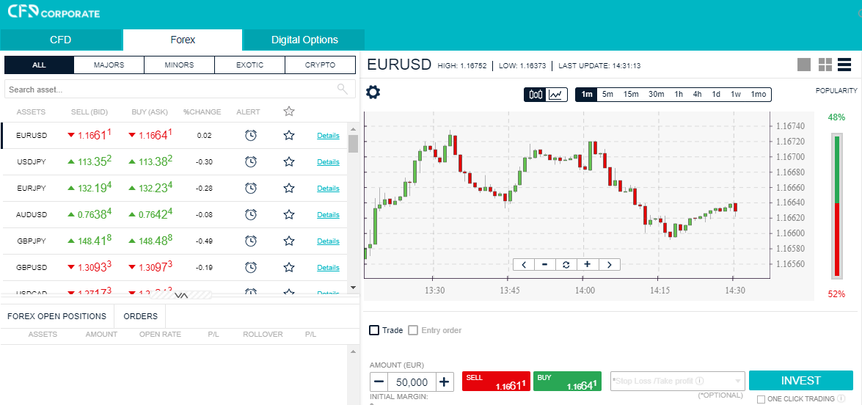Open Details link for AUDUSD
The width and height of the screenshot is (862, 405).
coord(328,215)
